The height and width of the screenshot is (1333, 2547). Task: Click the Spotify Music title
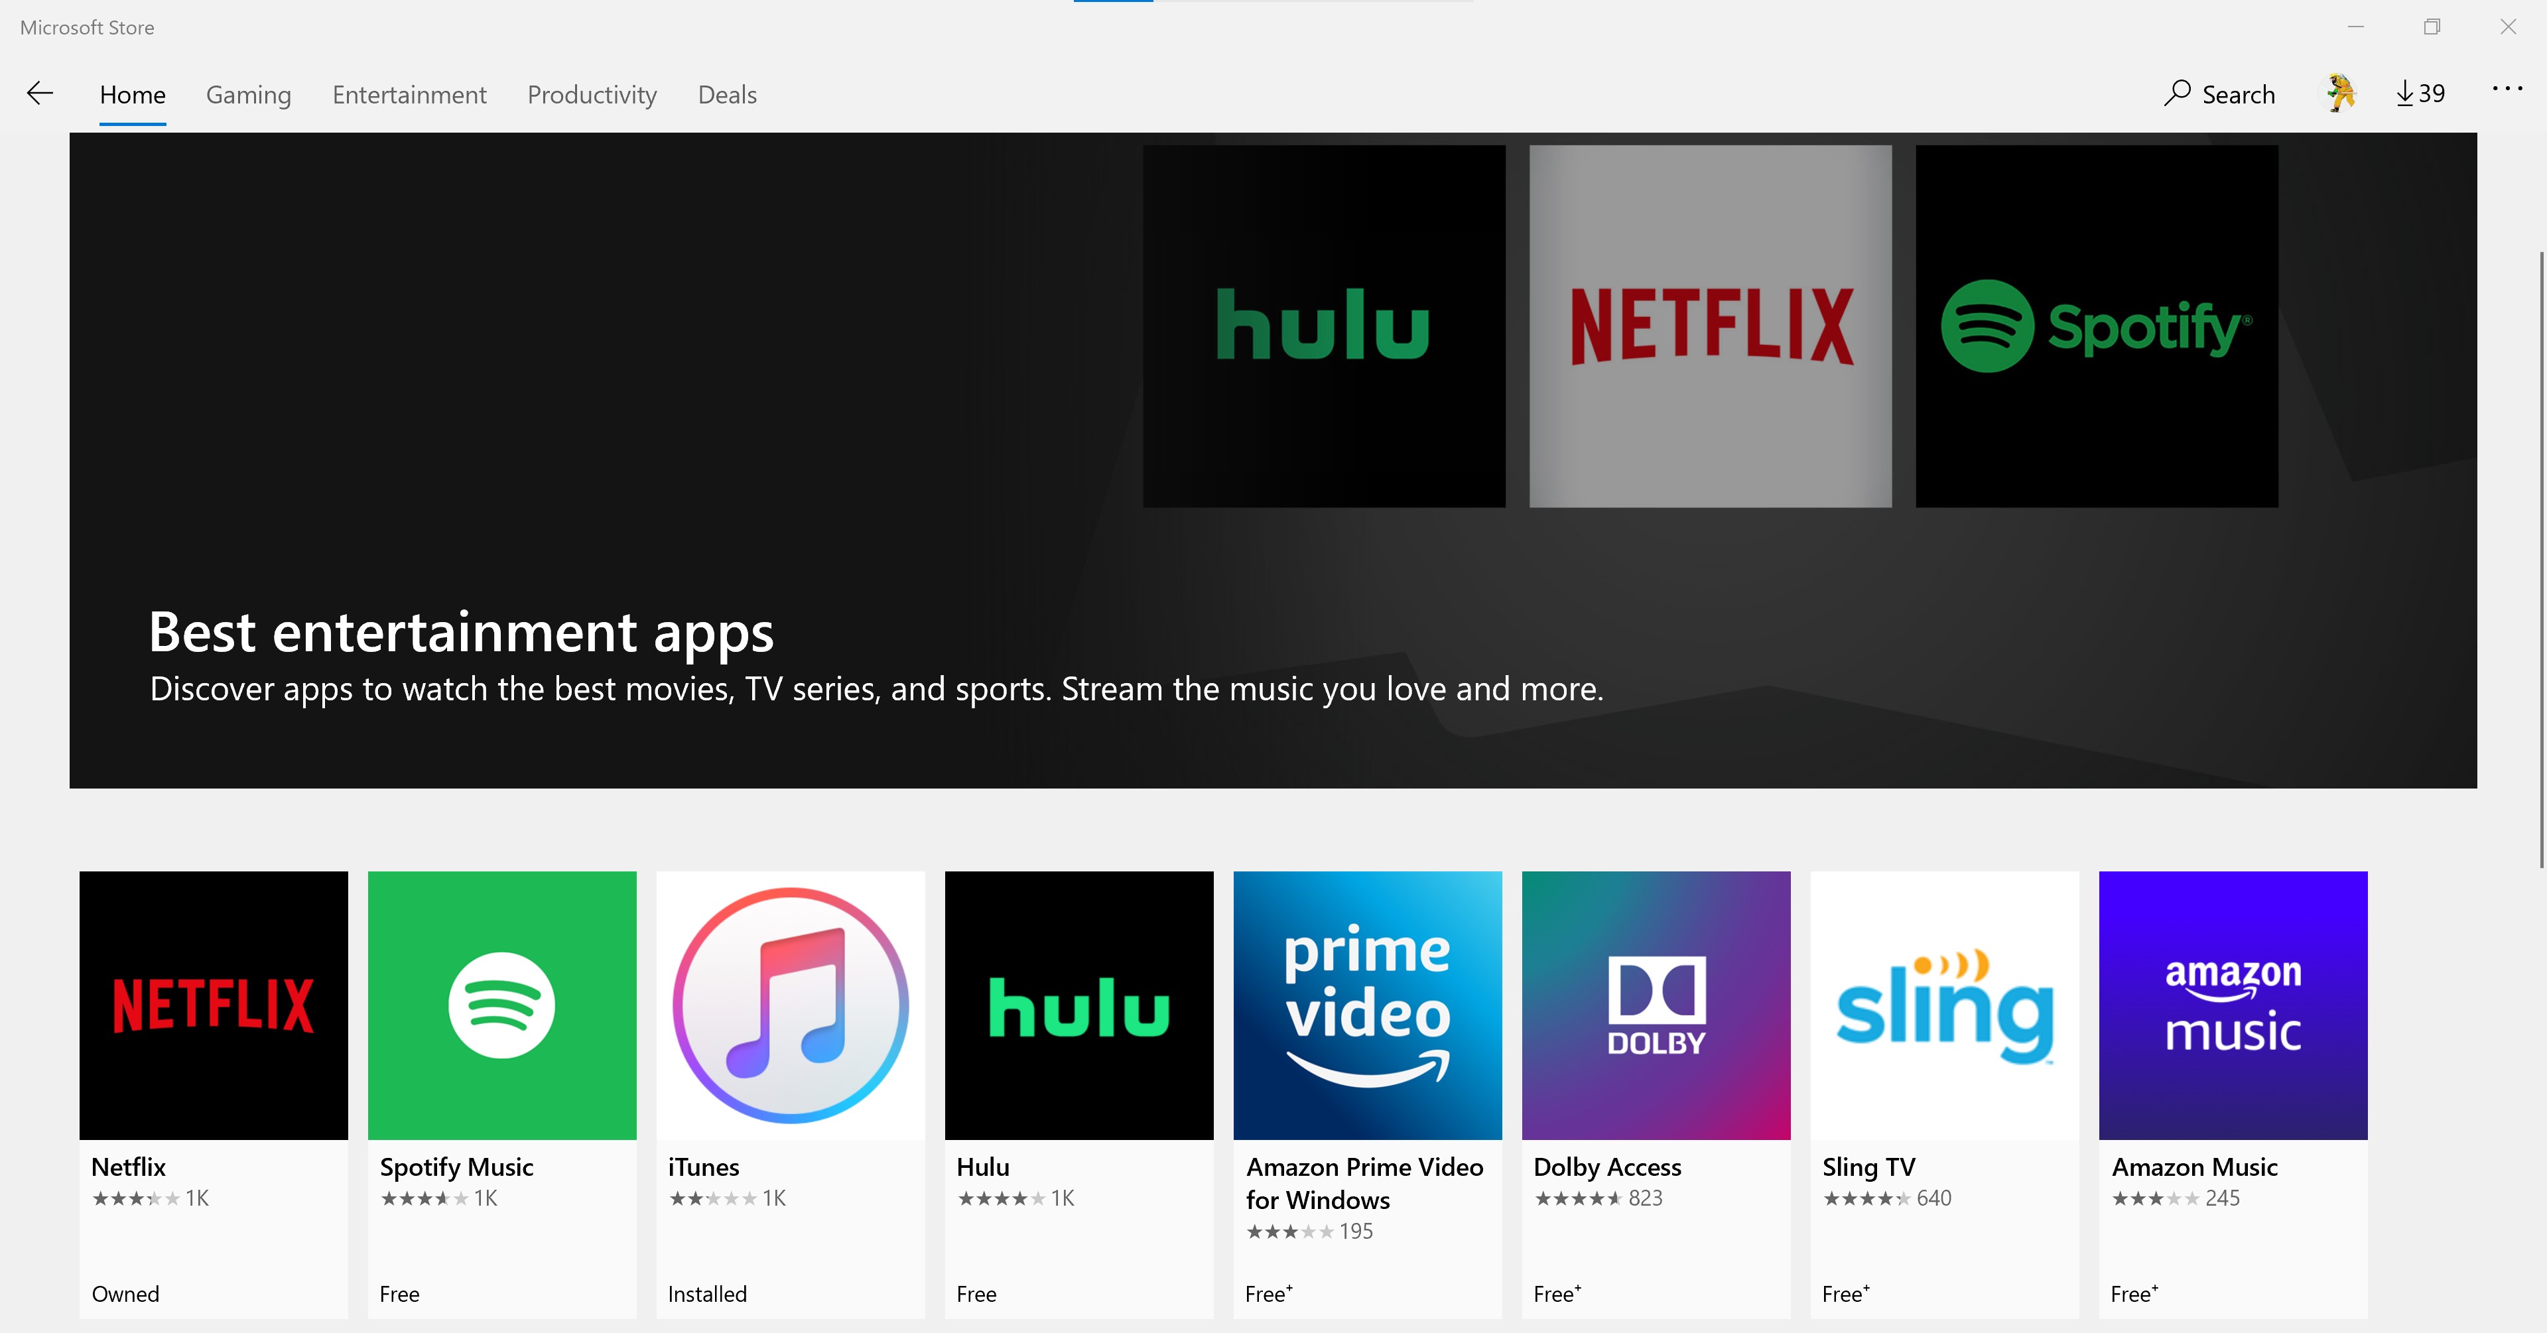(x=457, y=1168)
